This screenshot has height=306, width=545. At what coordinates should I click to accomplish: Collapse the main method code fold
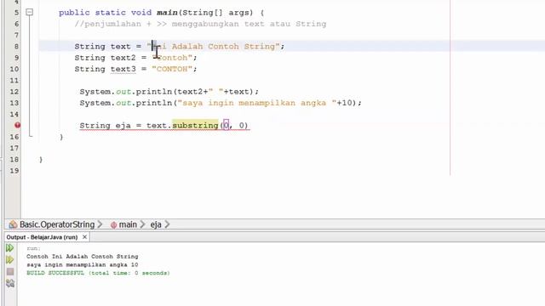30,13
